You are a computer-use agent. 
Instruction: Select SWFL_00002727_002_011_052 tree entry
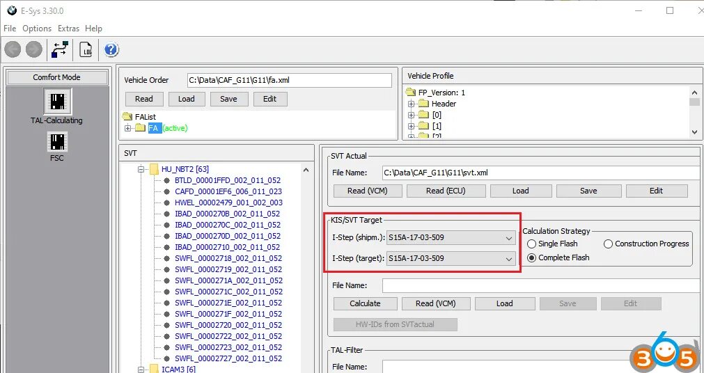pyautogui.click(x=228, y=358)
